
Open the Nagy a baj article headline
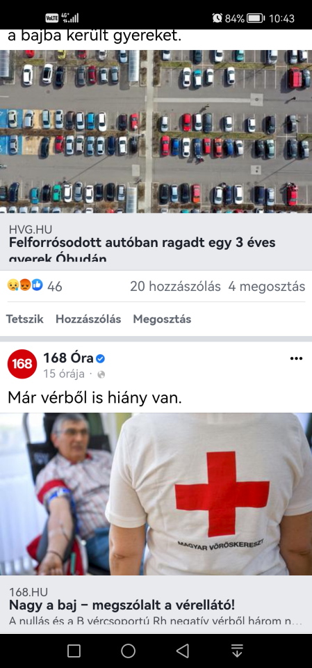pos(122,605)
